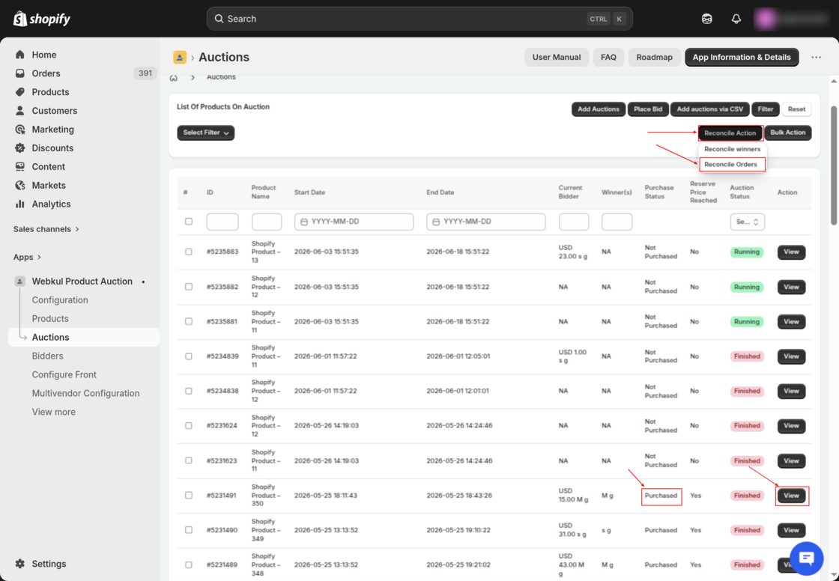Viewport: 839px width, 581px height.
Task: Open the Orders icon in sidebar
Action: coord(20,73)
